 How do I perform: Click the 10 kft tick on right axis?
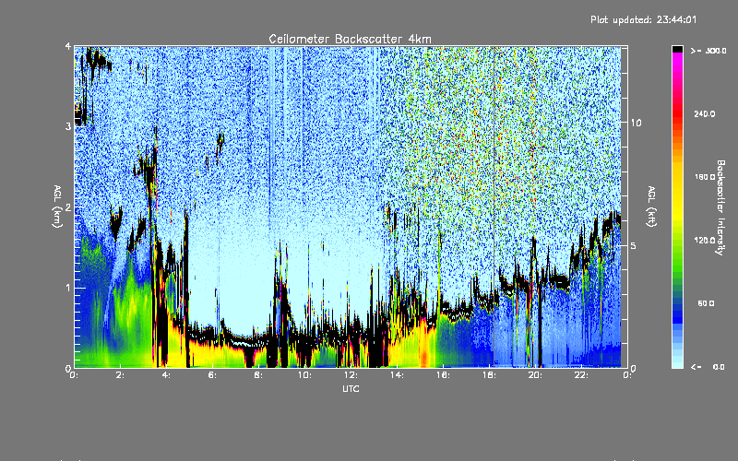636,123
